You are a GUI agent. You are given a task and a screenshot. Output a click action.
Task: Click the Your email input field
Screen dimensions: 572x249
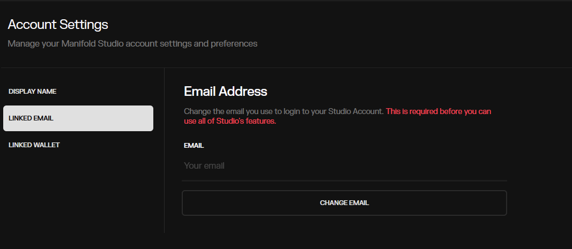point(344,166)
